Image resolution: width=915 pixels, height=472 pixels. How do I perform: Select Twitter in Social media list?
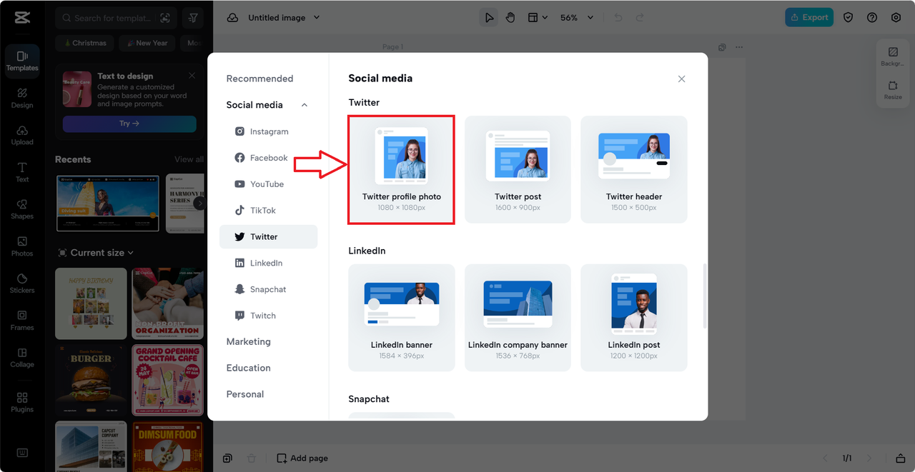point(269,237)
